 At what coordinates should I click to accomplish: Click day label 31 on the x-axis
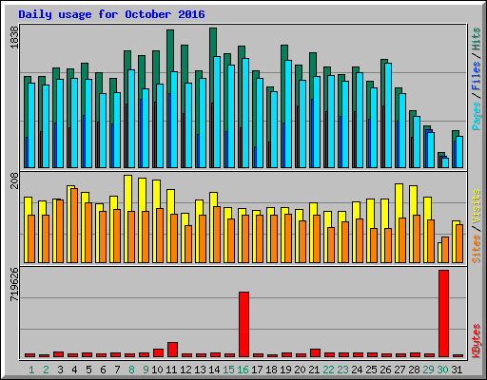point(457,370)
